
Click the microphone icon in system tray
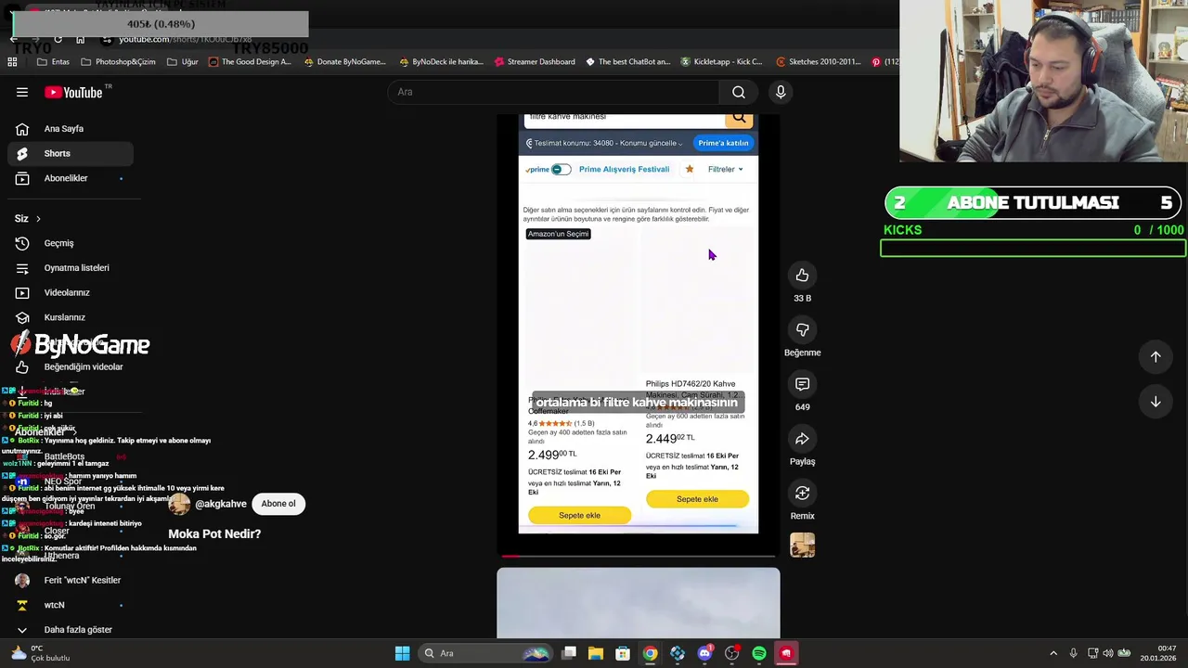tap(1073, 653)
